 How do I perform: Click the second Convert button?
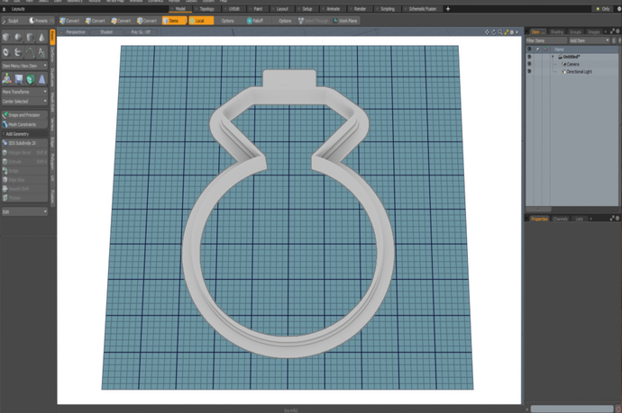96,21
